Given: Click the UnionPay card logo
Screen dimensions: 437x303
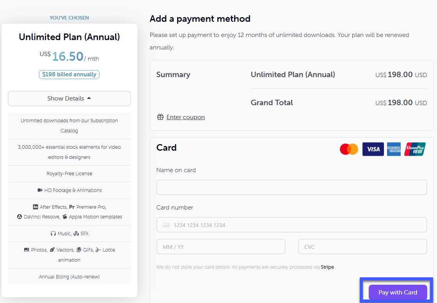Looking at the screenshot, I should tap(415, 149).
